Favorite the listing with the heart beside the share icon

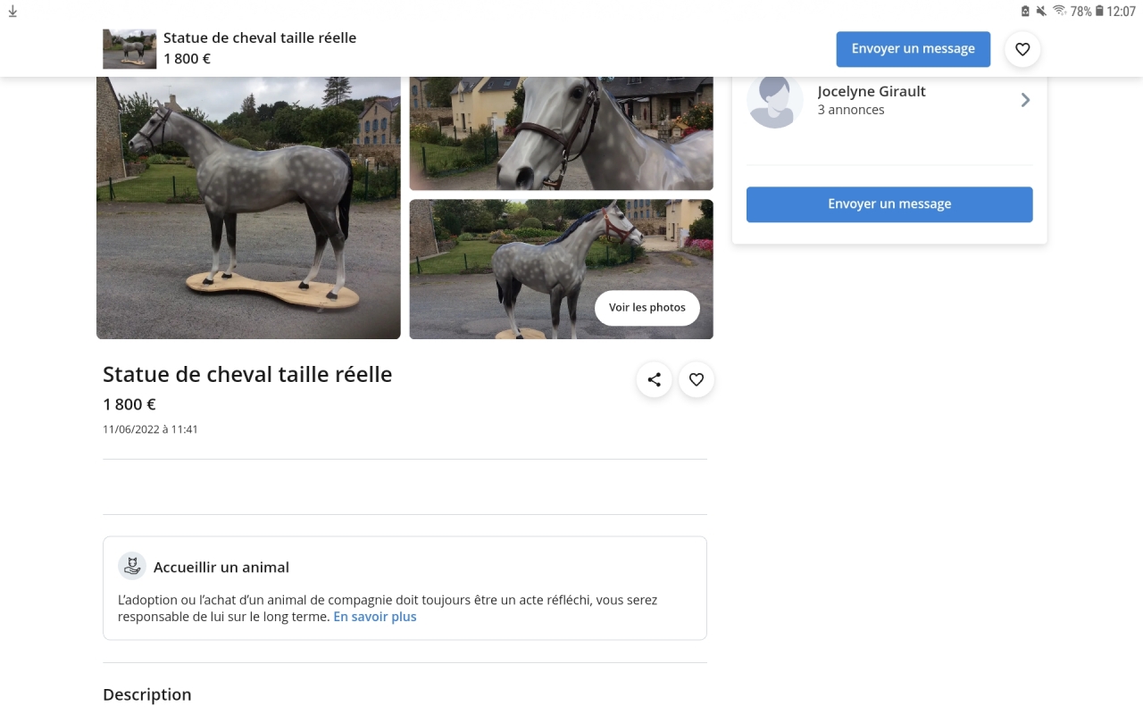(x=697, y=379)
